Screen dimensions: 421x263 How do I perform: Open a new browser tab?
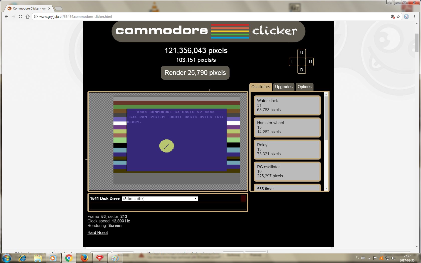[x=58, y=9]
